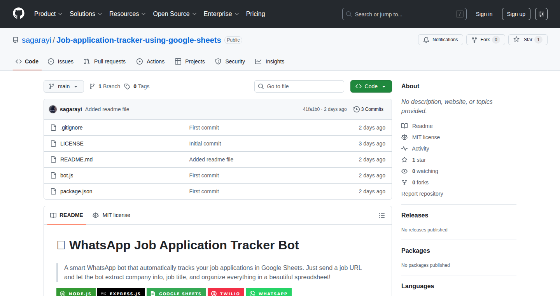Viewport: 560px width, 296px height.
Task: Expand the Open Source menu
Action: (x=175, y=14)
